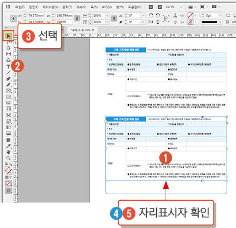Toggle constrain proportions for scaling percentages
The width and height of the screenshot is (236, 228).
pos(114,18)
